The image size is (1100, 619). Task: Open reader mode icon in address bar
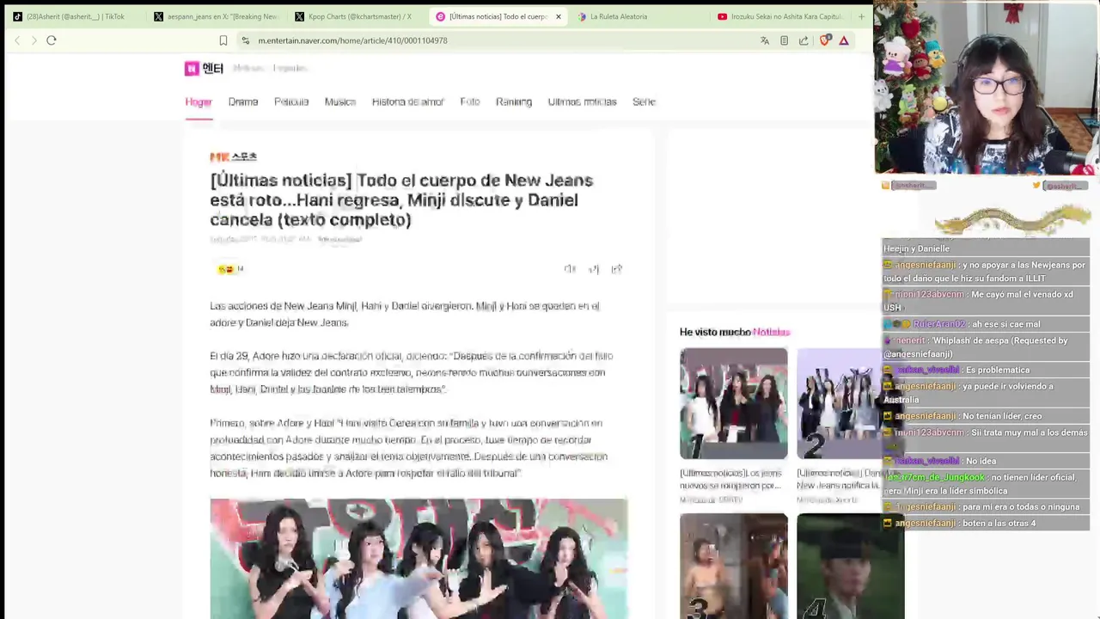coord(784,40)
